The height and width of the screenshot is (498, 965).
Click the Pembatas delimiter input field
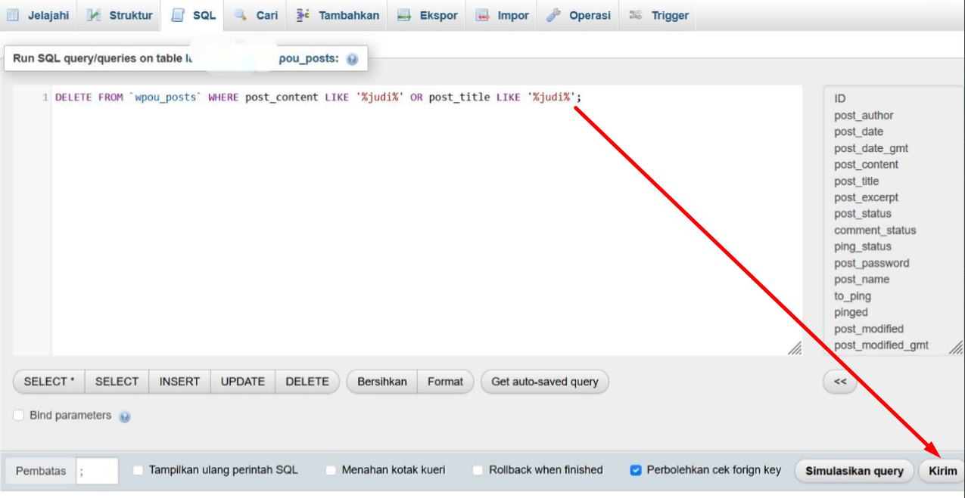[x=98, y=471]
